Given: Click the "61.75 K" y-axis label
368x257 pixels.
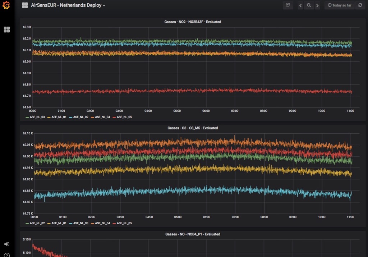Looking at the screenshot, I should point(28,214).
